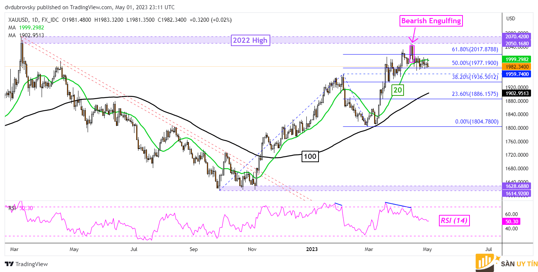The height and width of the screenshot is (272, 538).
Task: Click the black 1902.9513 price tag
Action: [x=517, y=94]
